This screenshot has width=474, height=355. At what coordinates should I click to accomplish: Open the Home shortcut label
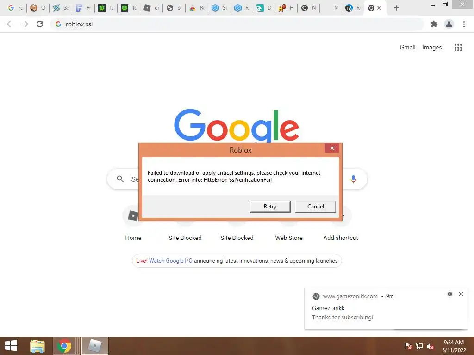pyautogui.click(x=133, y=238)
